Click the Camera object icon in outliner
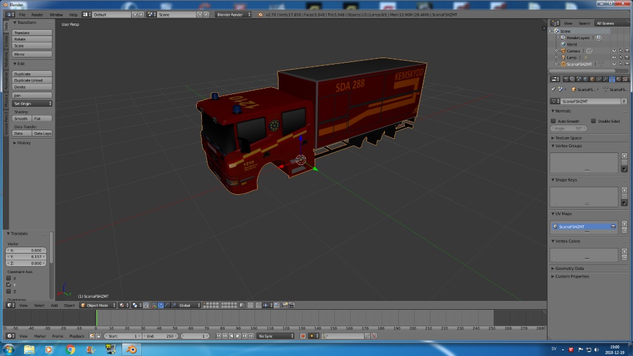This screenshot has width=633, height=356. click(x=563, y=51)
